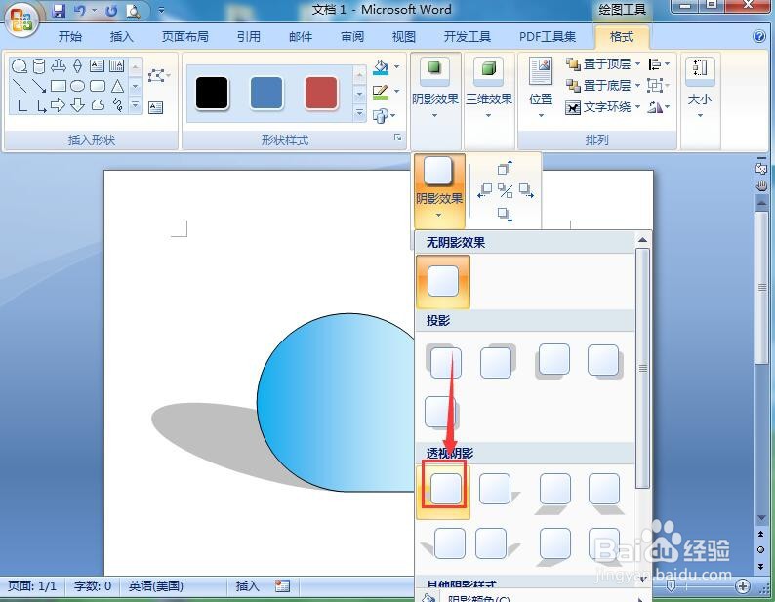Open Word help question mark

[759, 36]
